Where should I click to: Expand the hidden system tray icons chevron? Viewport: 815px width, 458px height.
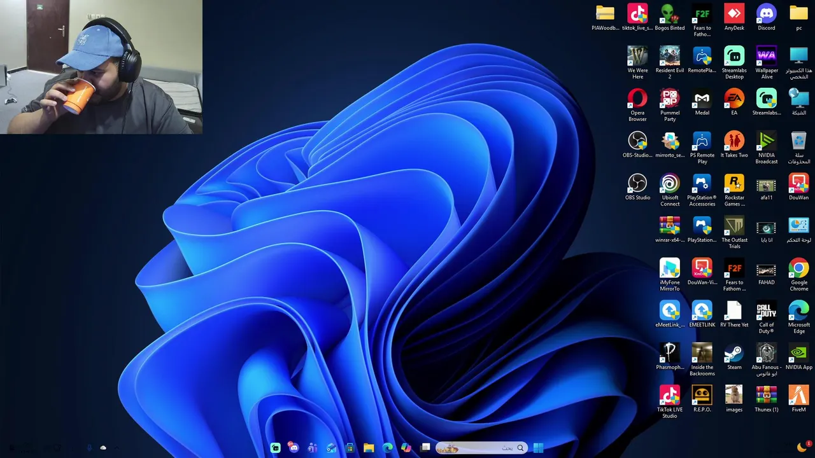tap(117, 448)
